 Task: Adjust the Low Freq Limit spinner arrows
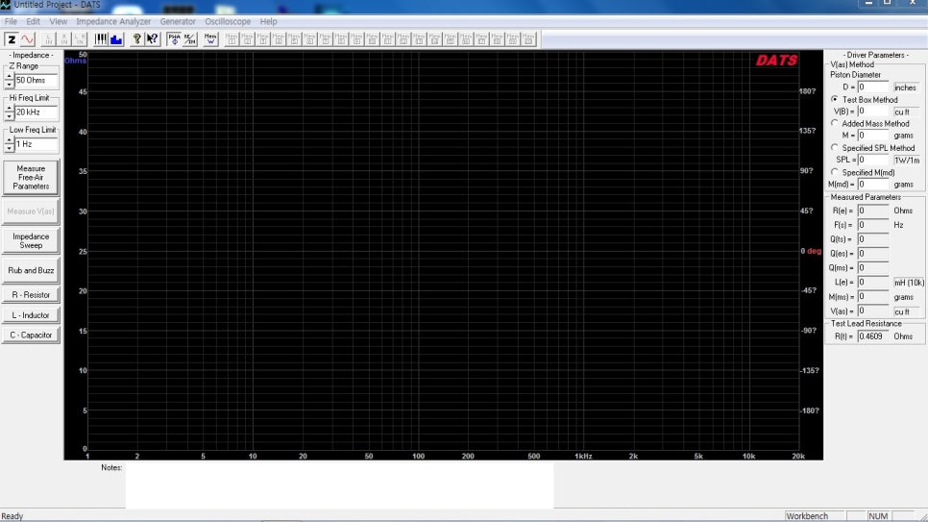click(9, 144)
